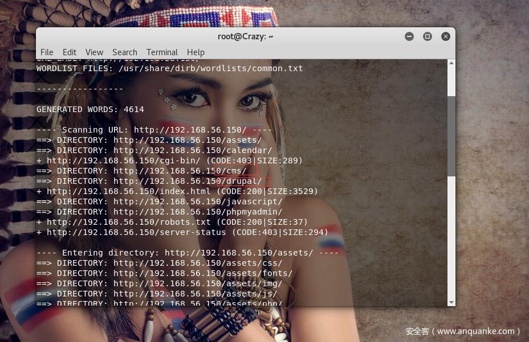Screen dimensions: 529x342
Task: Click the terminal vertical scrollbar thumb
Action: pos(451,136)
